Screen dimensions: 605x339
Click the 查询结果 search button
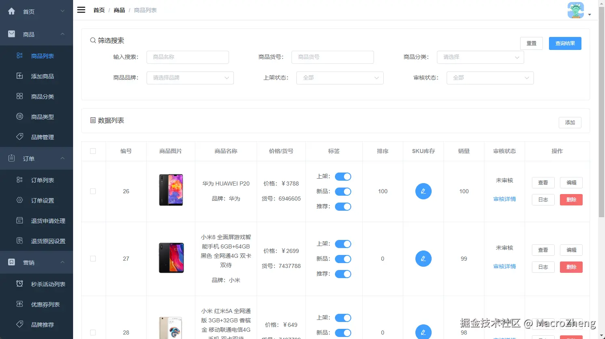565,43
